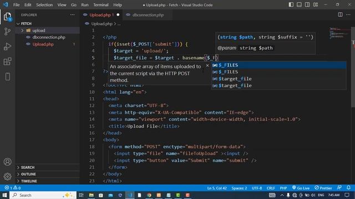This screenshot has width=355, height=199.
Task: Switch to the Upload.php tab
Action: point(100,15)
